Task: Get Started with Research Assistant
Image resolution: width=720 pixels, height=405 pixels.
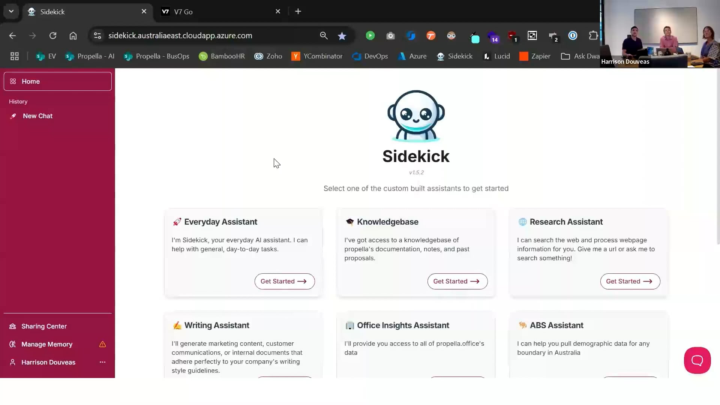Action: click(x=630, y=281)
